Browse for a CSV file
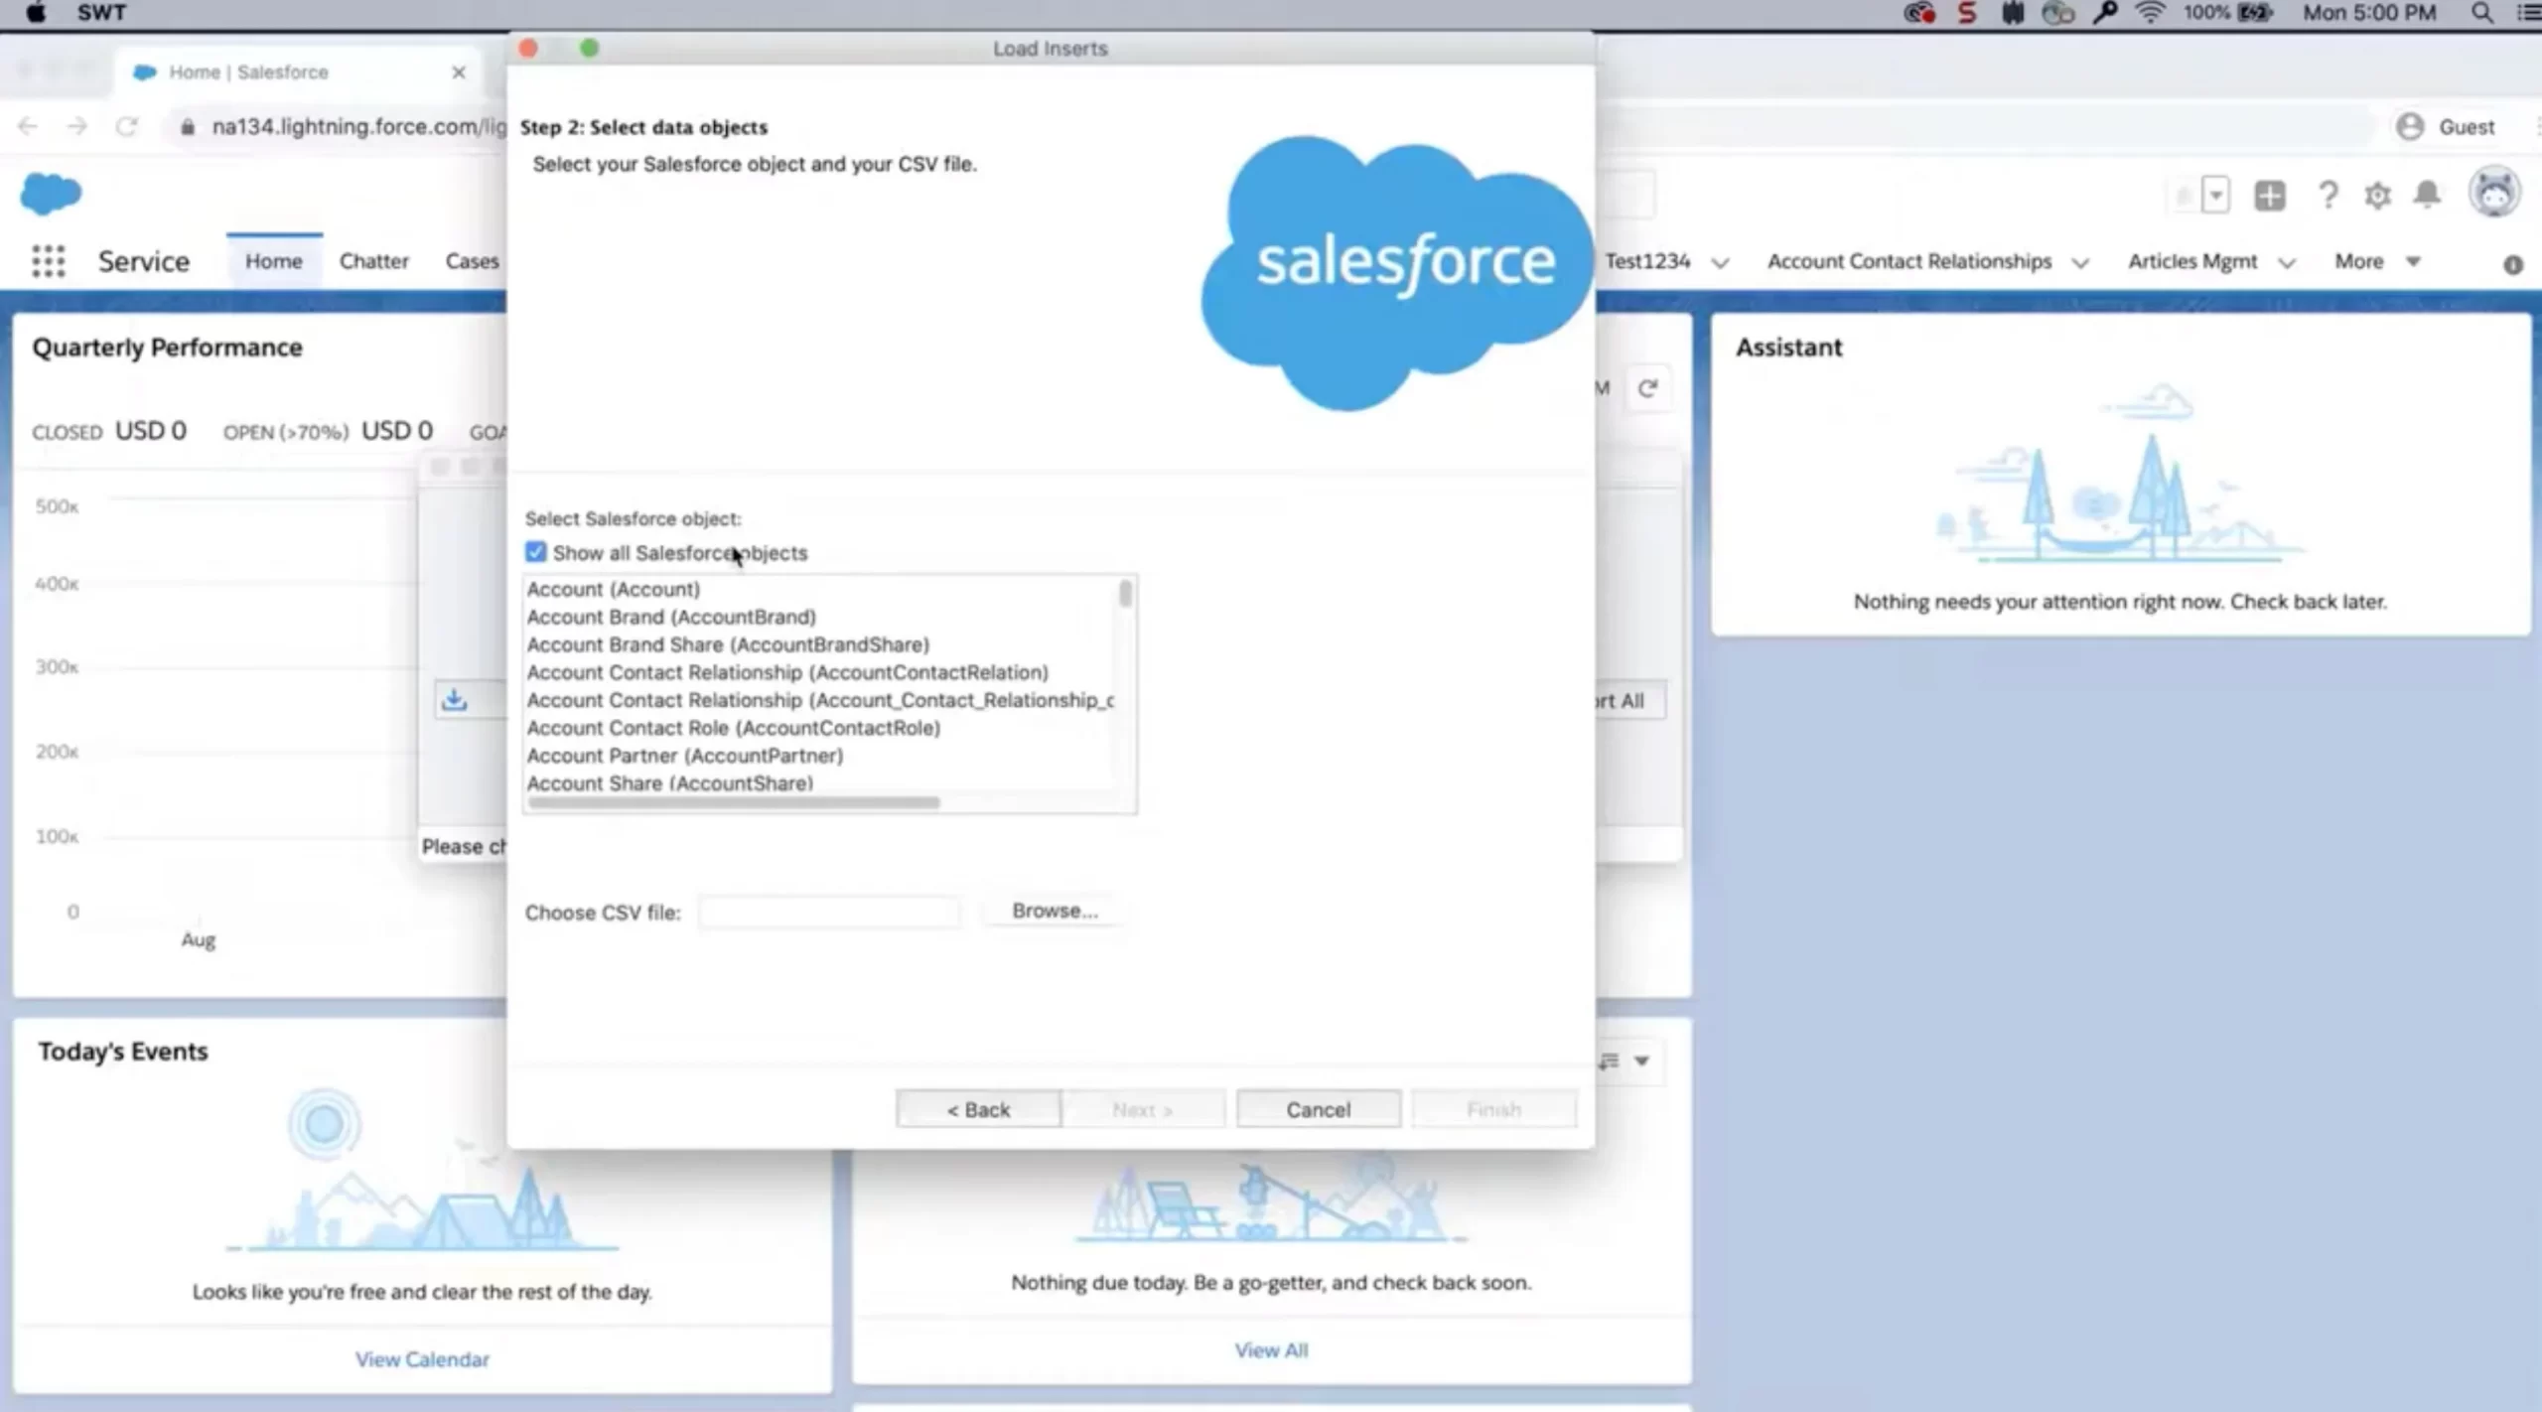This screenshot has height=1412, width=2542. (x=1055, y=911)
